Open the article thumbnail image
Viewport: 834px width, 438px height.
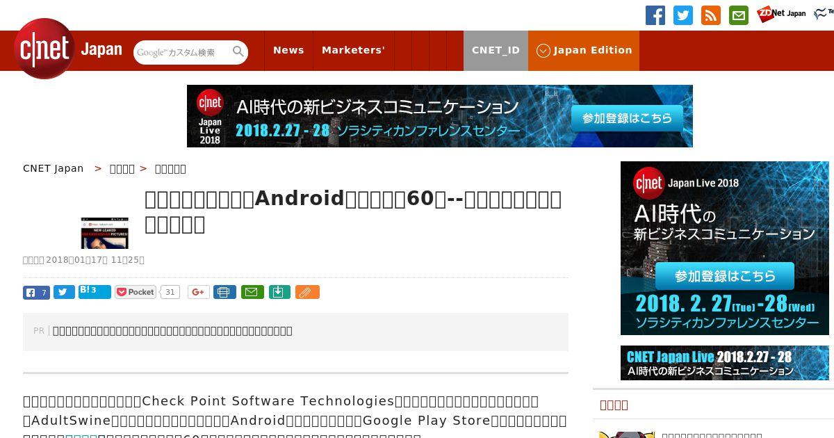click(105, 233)
